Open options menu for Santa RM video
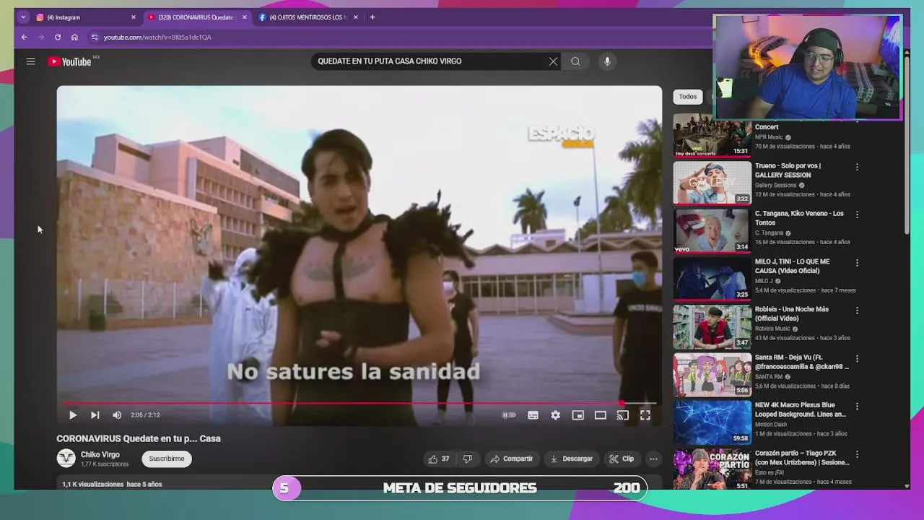This screenshot has height=520, width=924. [857, 358]
